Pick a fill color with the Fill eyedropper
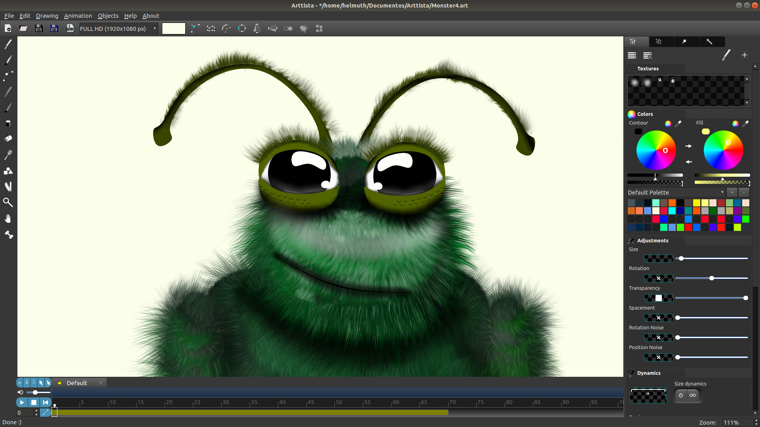The width and height of the screenshot is (760, 427). click(746, 123)
